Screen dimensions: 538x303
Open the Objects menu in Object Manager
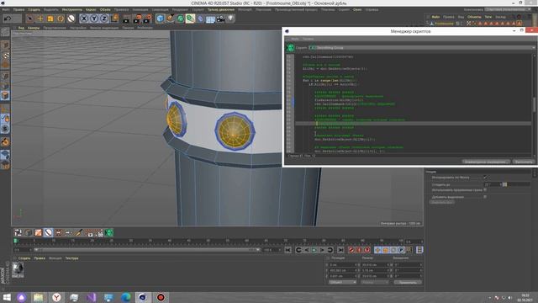tap(474, 17)
